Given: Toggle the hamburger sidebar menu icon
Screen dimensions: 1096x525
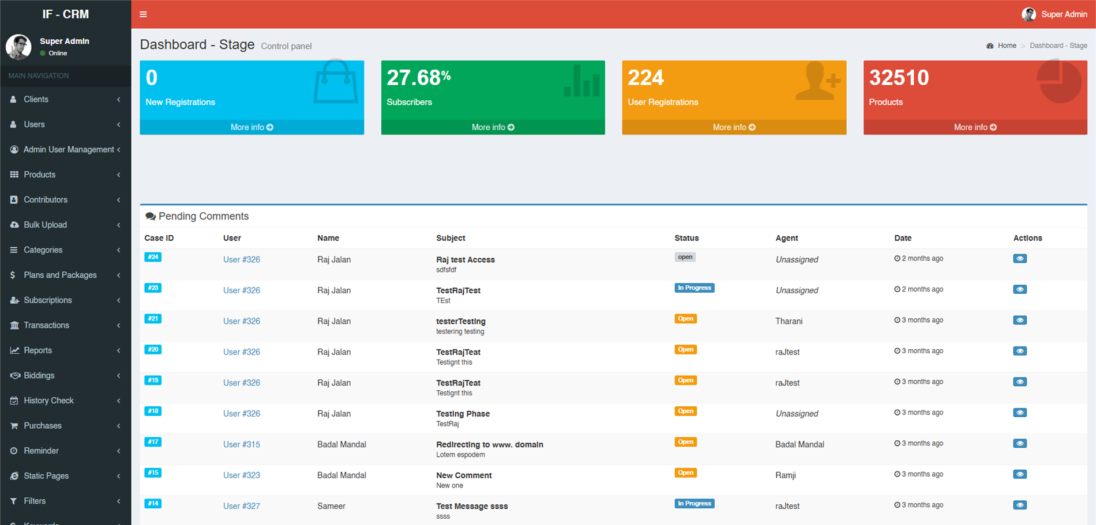Looking at the screenshot, I should [143, 14].
